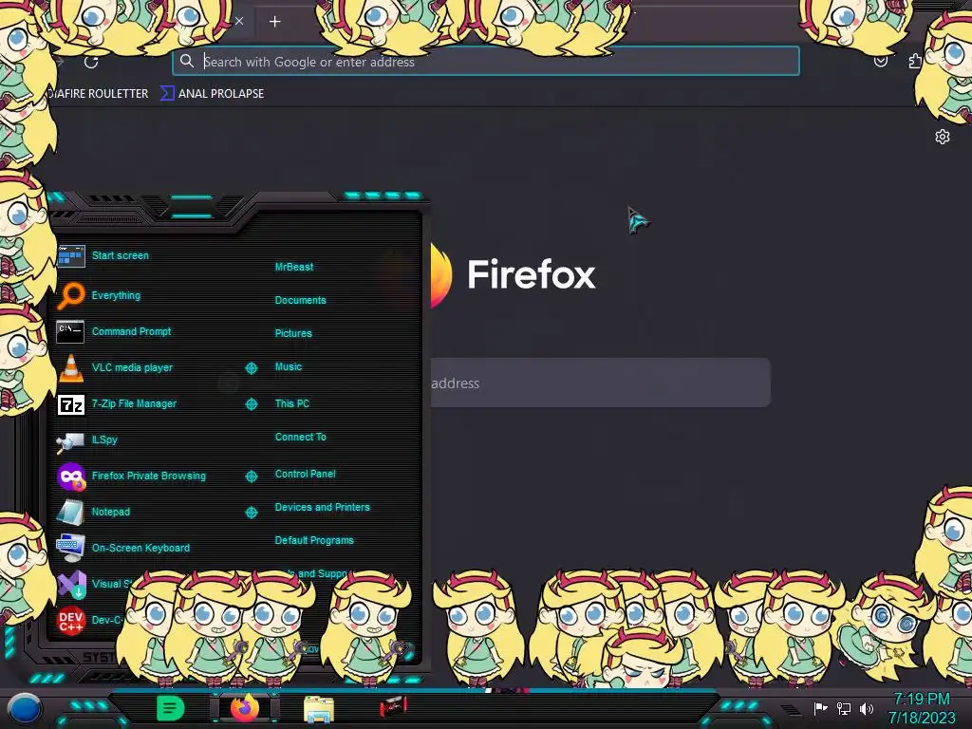Open Pictures from start menu
This screenshot has height=729, width=972.
pyautogui.click(x=293, y=333)
